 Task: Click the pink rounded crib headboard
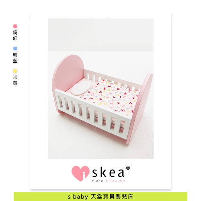coord(68,73)
